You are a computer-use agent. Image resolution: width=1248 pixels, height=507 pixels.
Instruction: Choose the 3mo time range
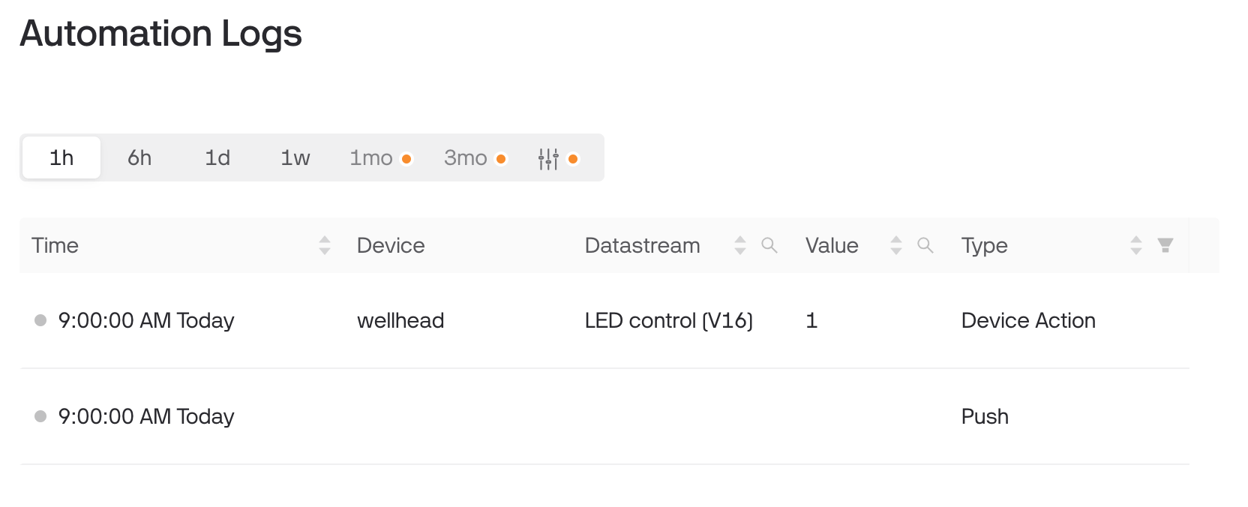pos(475,157)
